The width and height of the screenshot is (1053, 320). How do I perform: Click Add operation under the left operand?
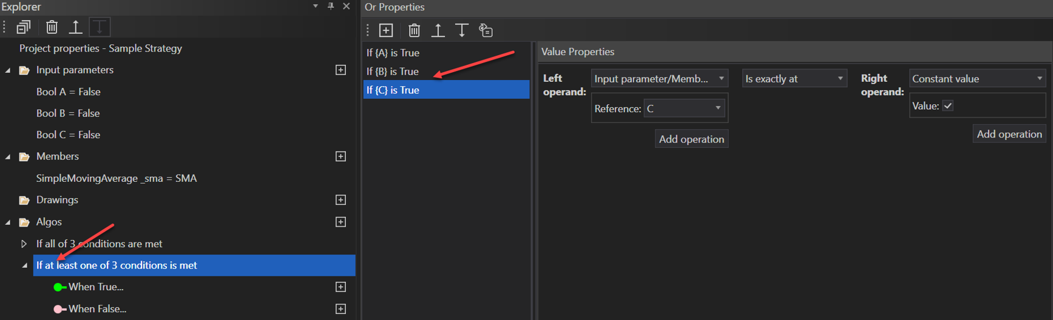click(x=691, y=139)
